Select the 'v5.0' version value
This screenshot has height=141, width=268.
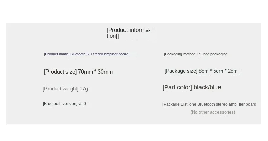82,104
